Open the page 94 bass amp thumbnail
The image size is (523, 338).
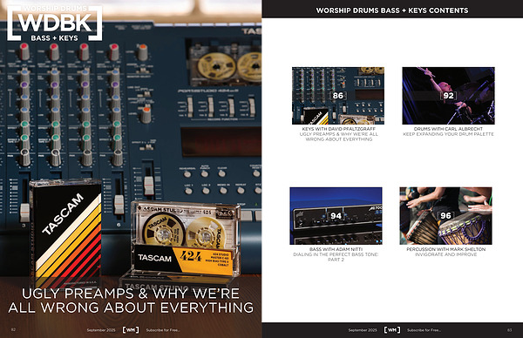[336, 216]
